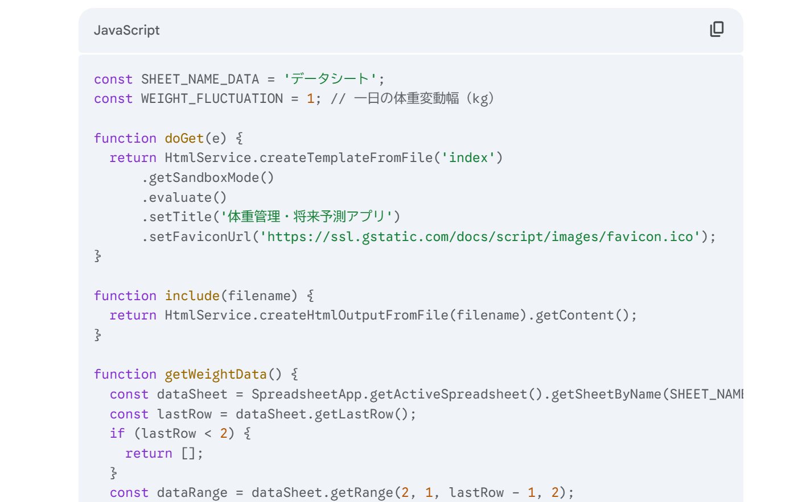Click the dataRange variable declaration
Image resolution: width=798 pixels, height=502 pixels.
pyautogui.click(x=192, y=493)
